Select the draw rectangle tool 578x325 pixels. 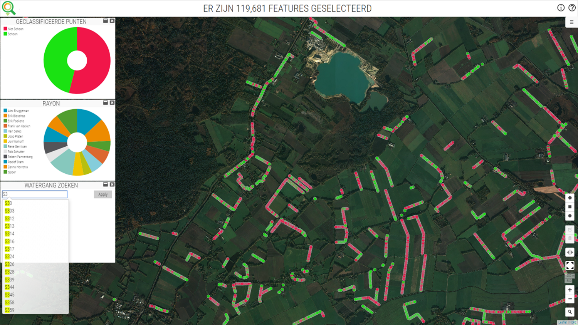570,207
